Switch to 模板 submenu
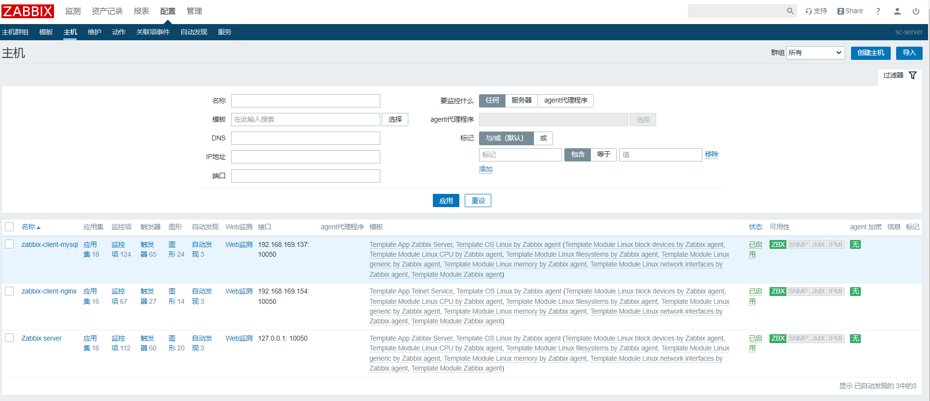Screen dimensions: 930x401 46,32
